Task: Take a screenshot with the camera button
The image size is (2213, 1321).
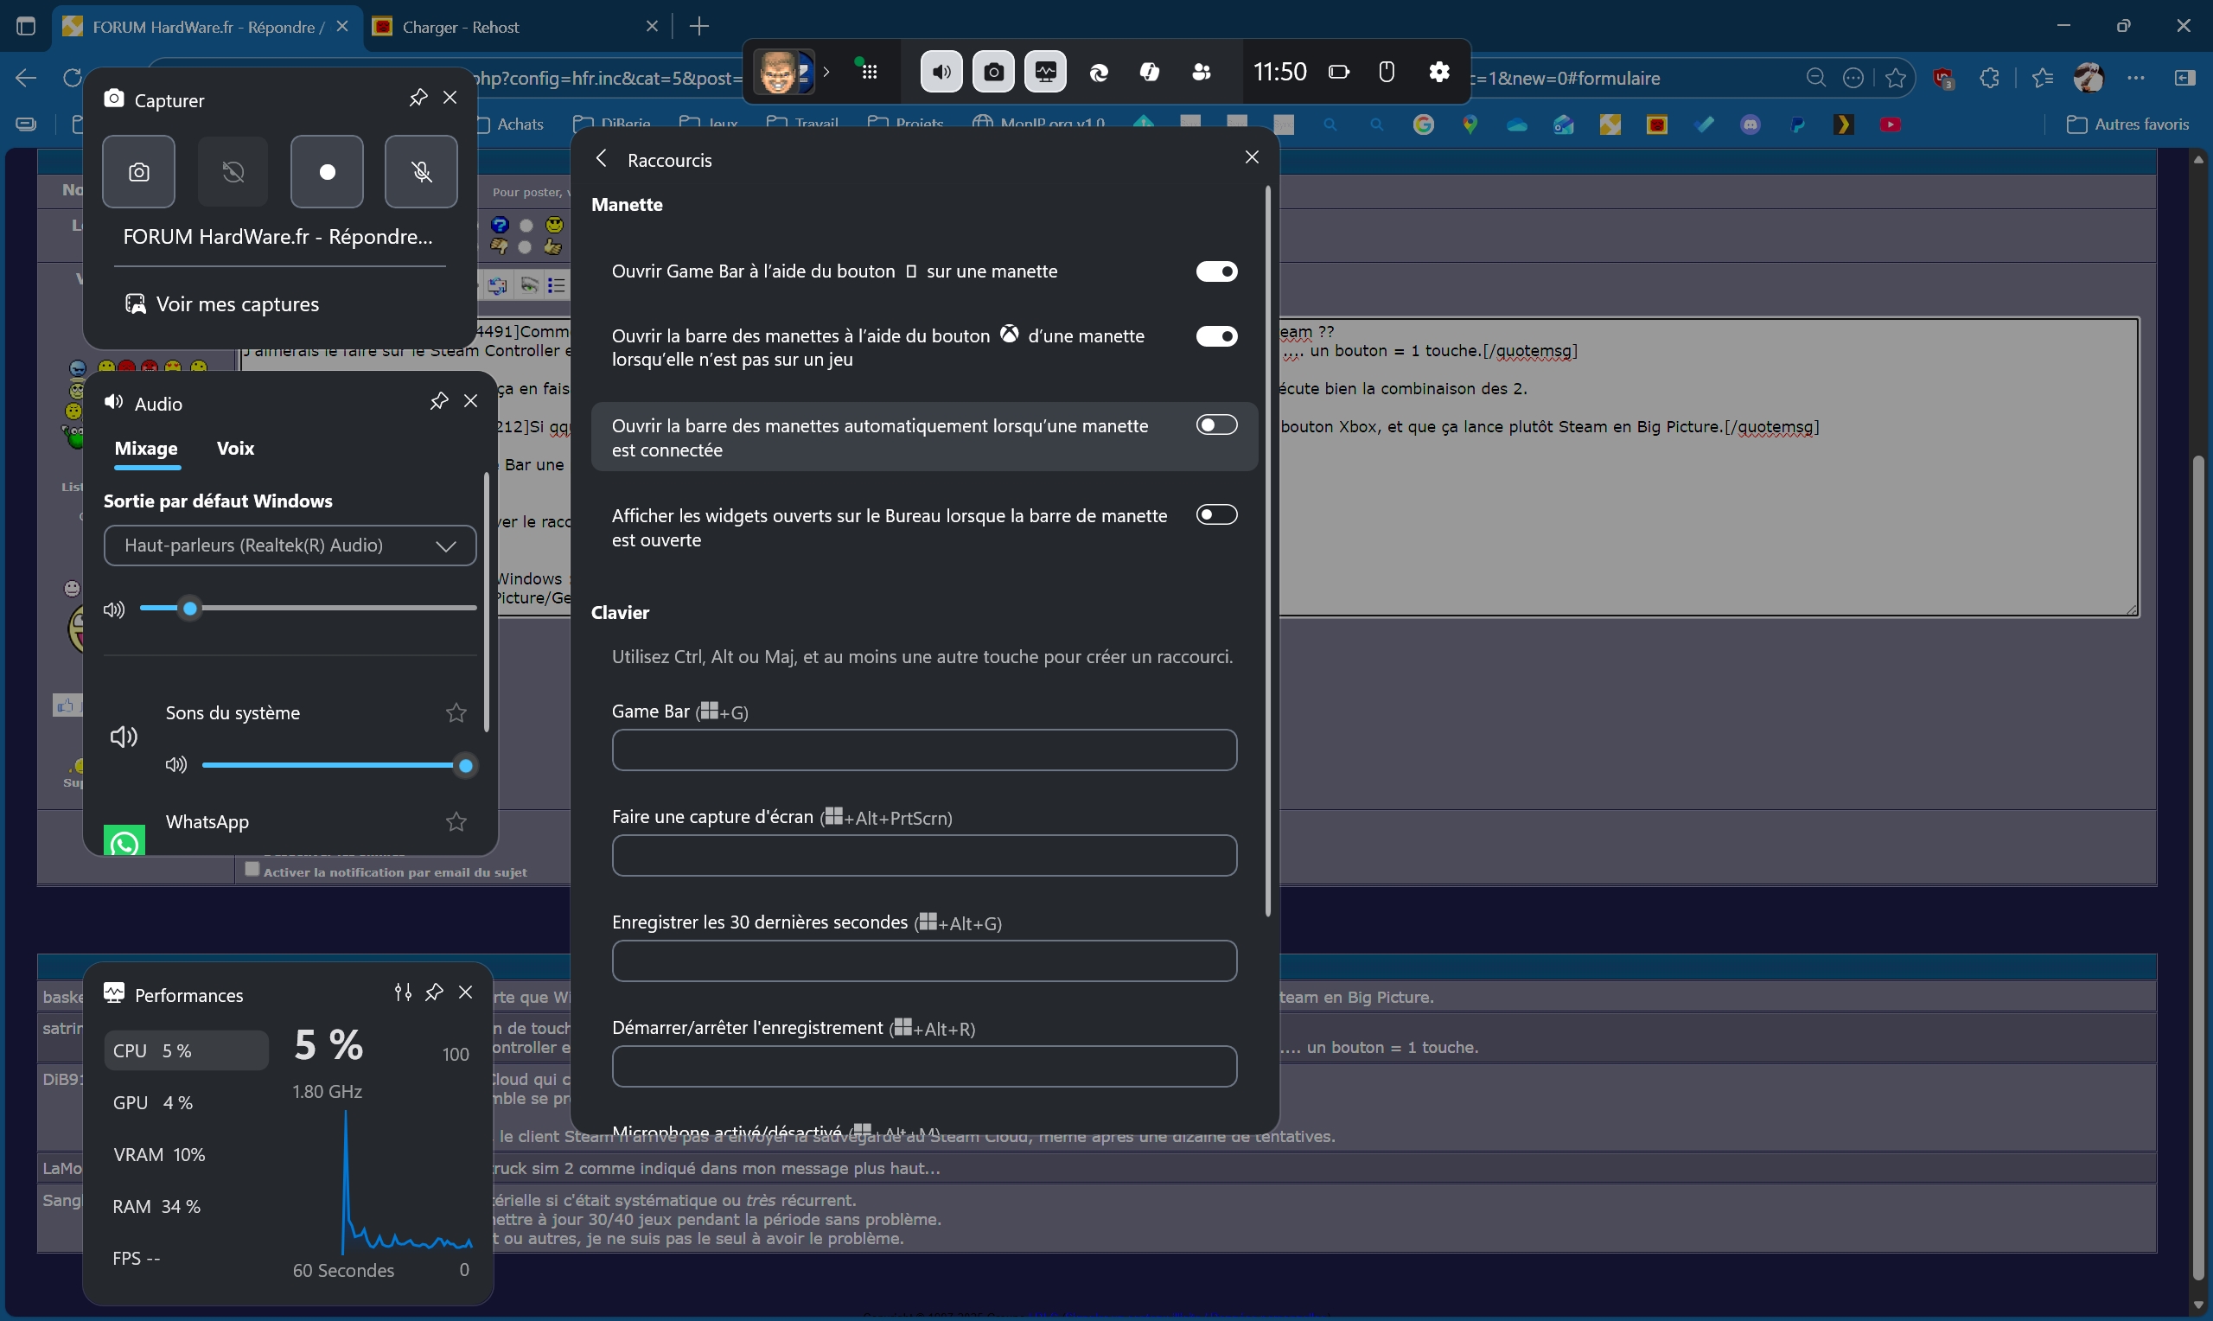Action: (x=138, y=172)
